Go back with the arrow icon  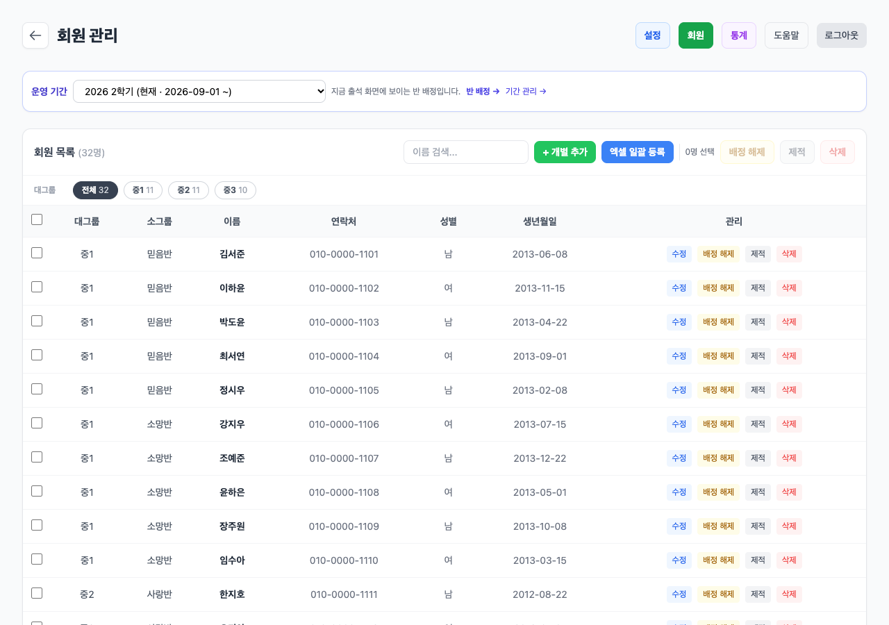[35, 35]
